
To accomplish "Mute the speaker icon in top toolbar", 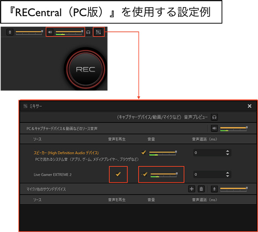I will (x=50, y=32).
